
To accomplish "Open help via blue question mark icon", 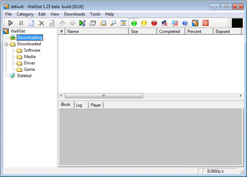I will click(185, 23).
